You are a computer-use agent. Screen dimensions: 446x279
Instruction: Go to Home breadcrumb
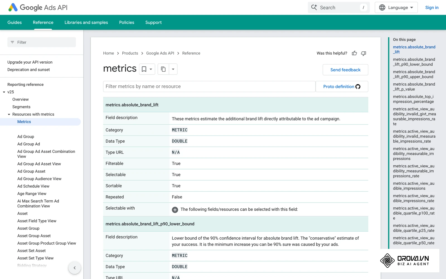[108, 53]
